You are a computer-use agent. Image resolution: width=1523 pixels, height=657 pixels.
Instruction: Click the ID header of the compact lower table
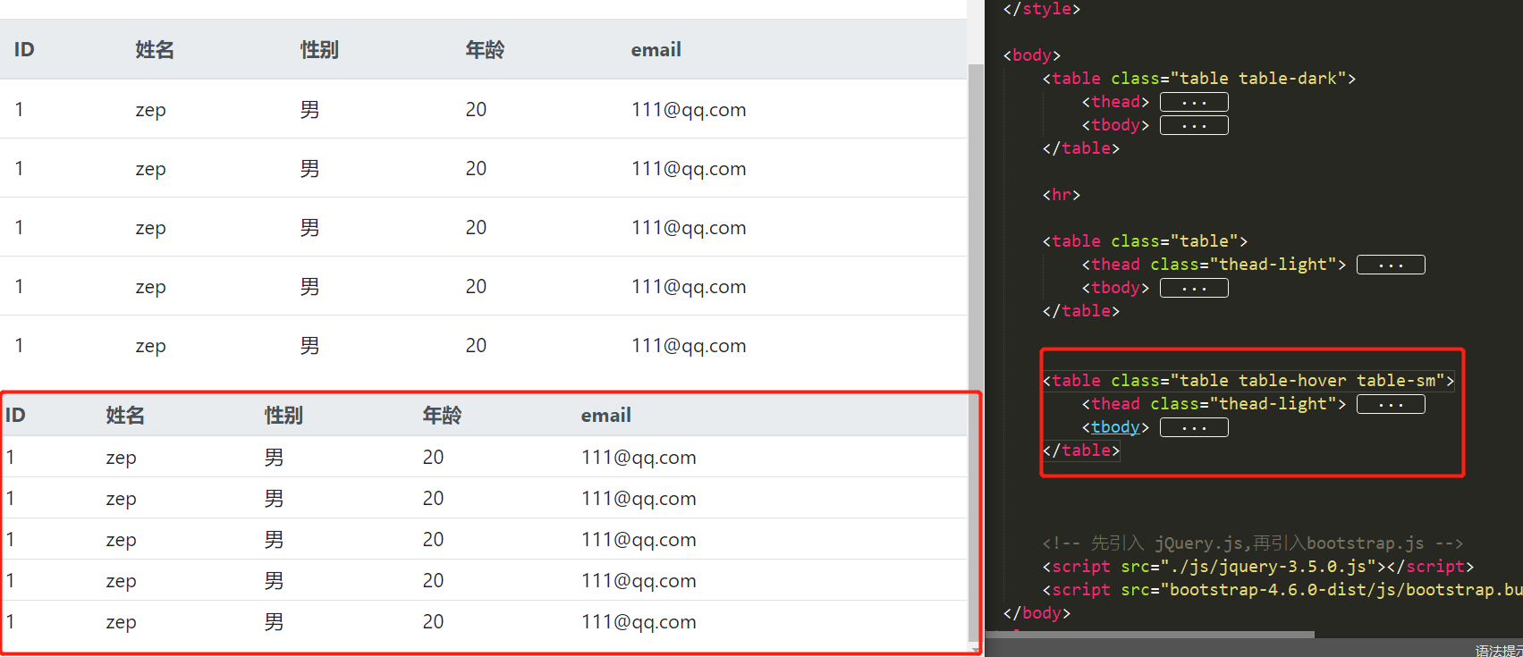point(15,416)
